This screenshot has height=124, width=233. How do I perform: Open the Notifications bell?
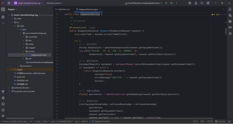coord(230,9)
